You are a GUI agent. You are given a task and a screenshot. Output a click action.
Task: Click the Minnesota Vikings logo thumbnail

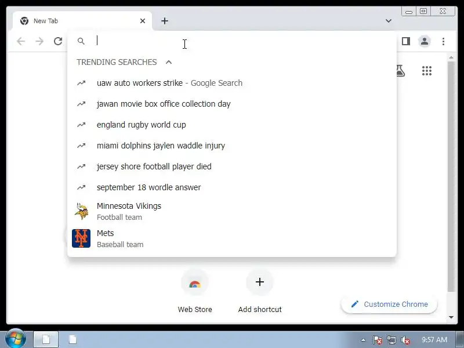pyautogui.click(x=81, y=211)
